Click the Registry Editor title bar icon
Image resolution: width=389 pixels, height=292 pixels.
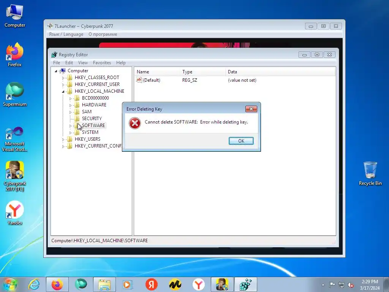(x=54, y=55)
